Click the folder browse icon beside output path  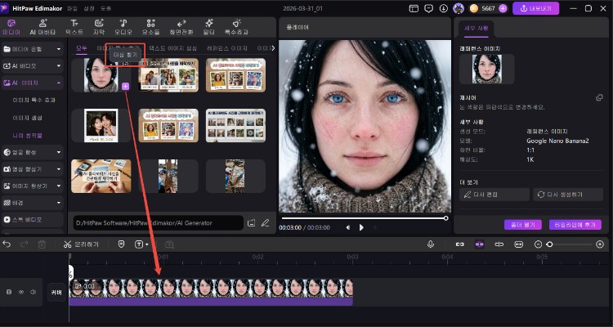pos(252,222)
